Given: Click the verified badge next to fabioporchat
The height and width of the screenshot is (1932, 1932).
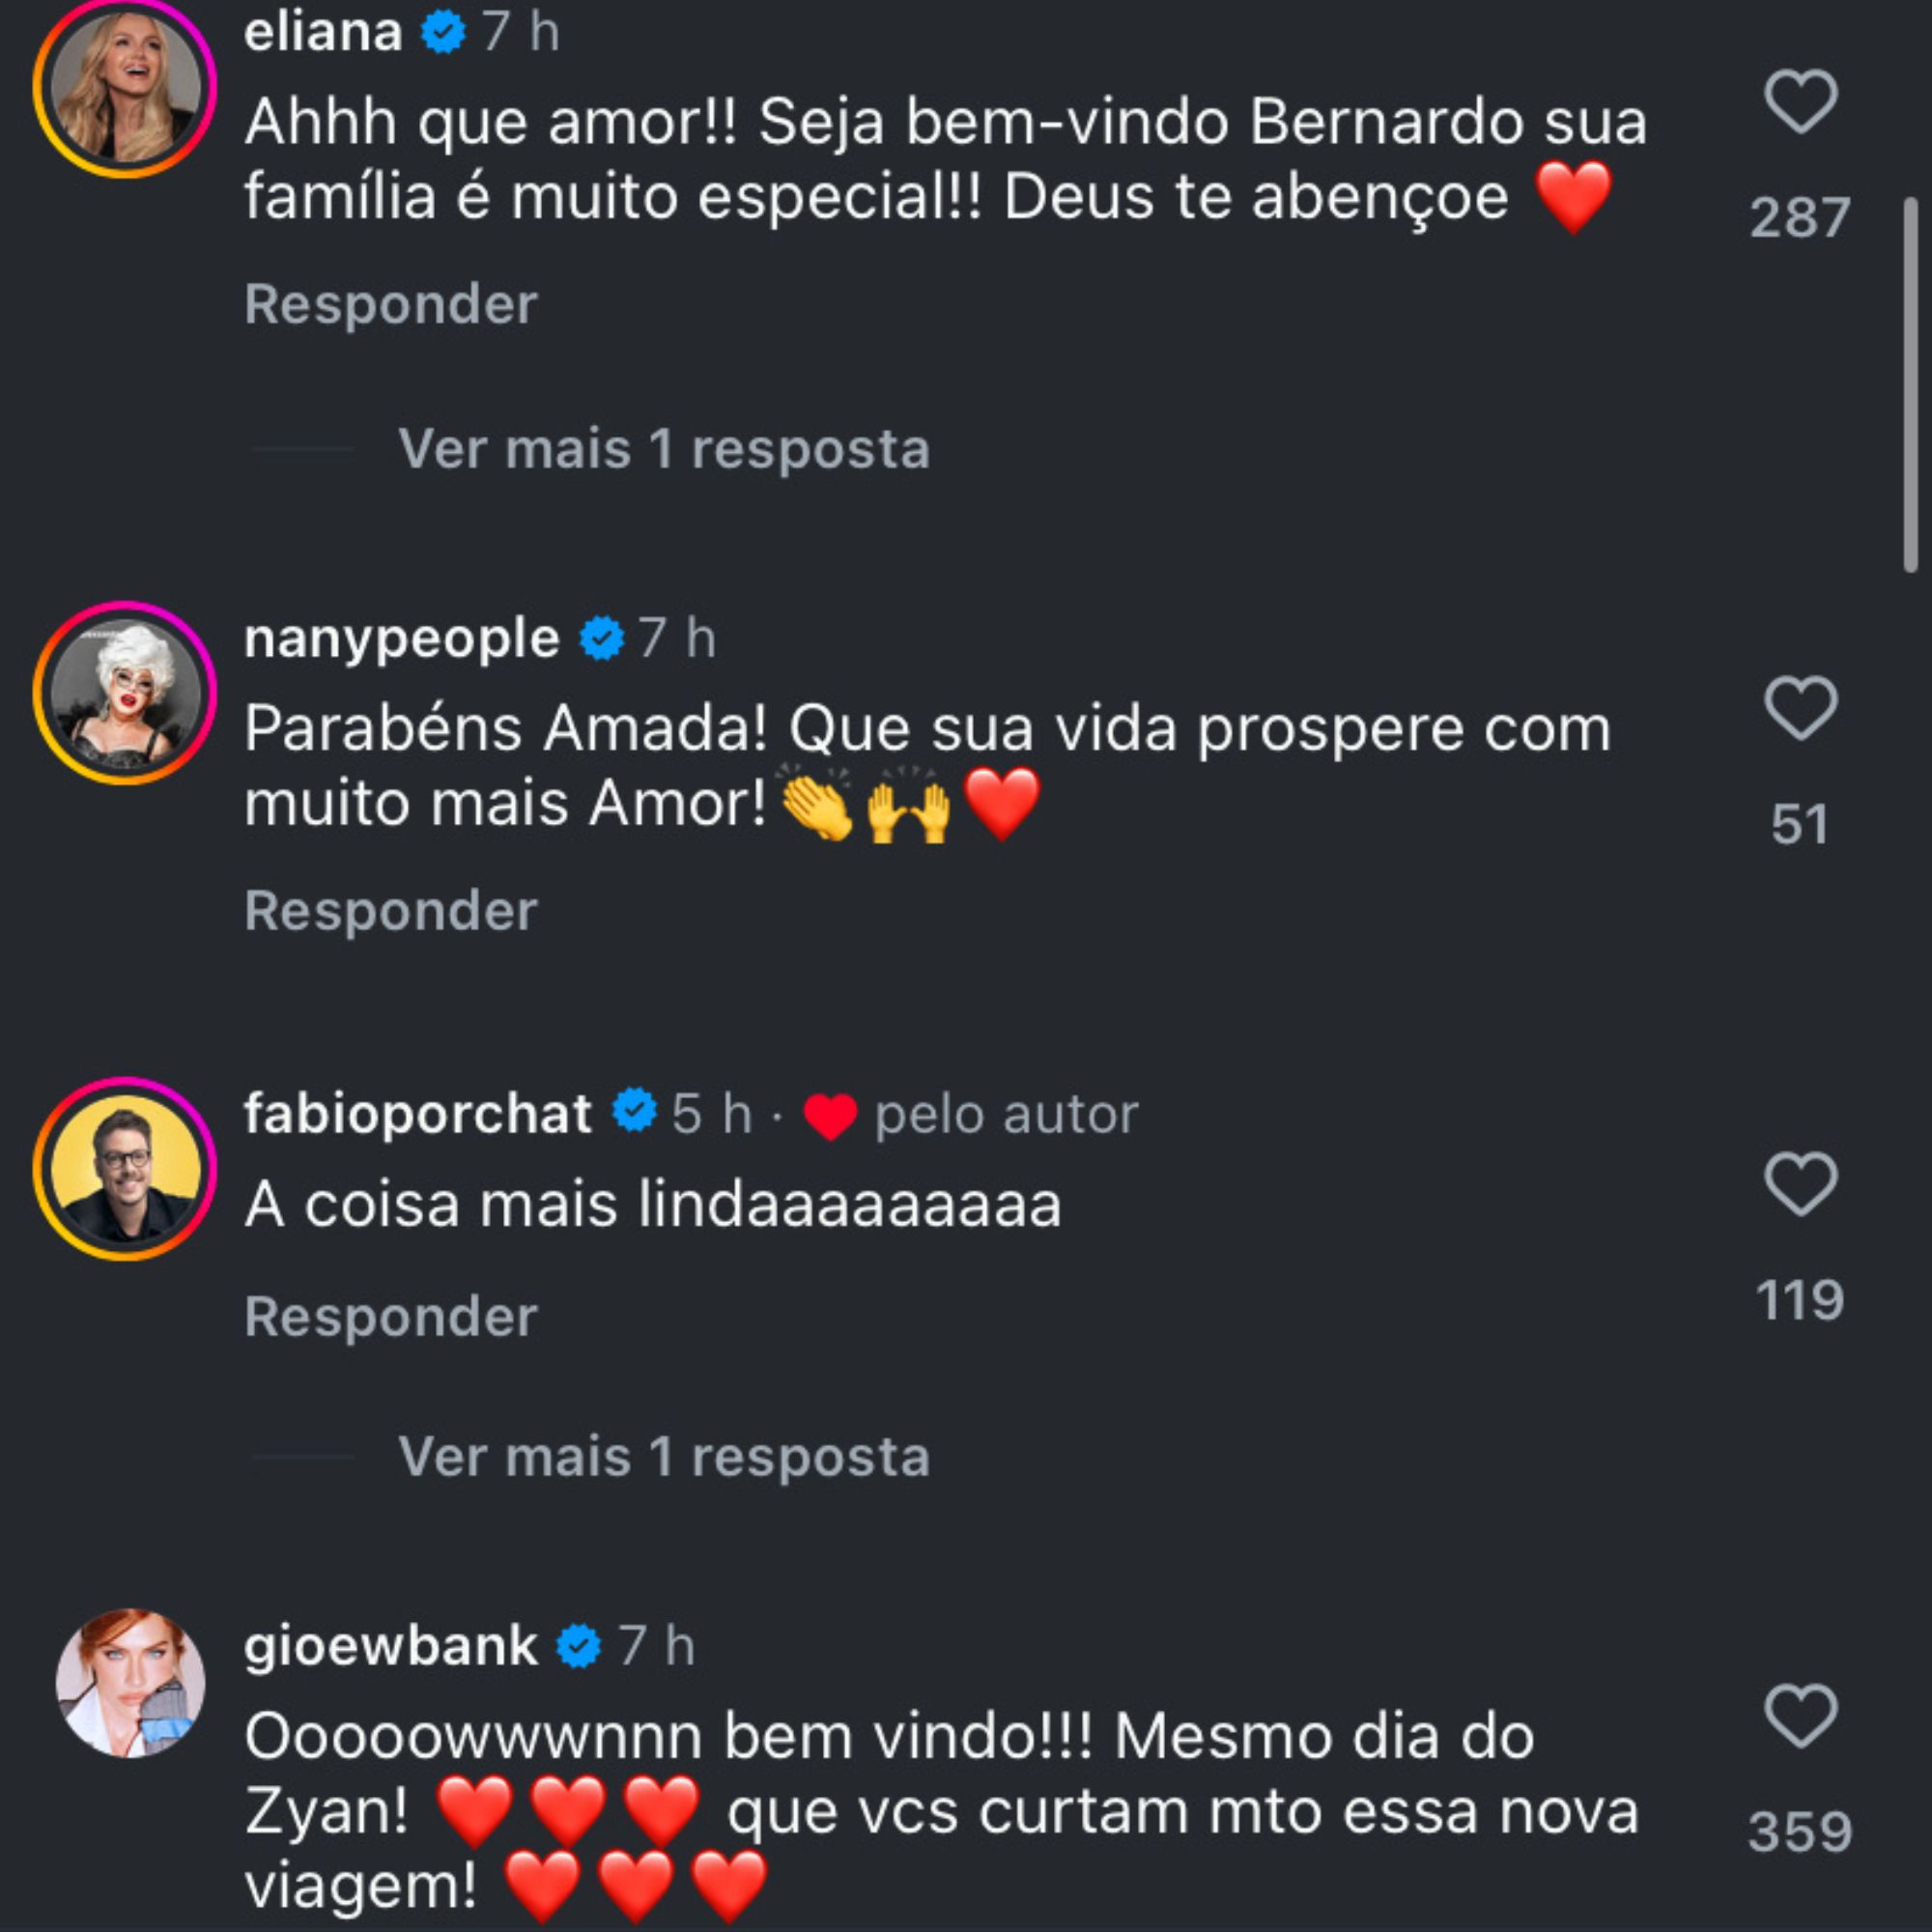Looking at the screenshot, I should (x=634, y=1112).
